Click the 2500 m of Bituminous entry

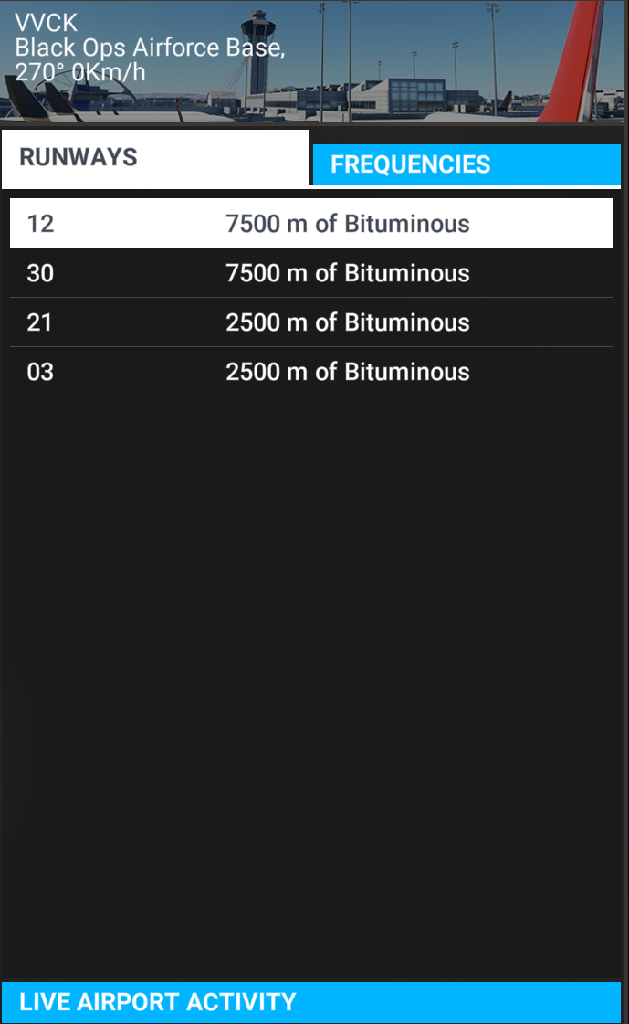pos(348,322)
